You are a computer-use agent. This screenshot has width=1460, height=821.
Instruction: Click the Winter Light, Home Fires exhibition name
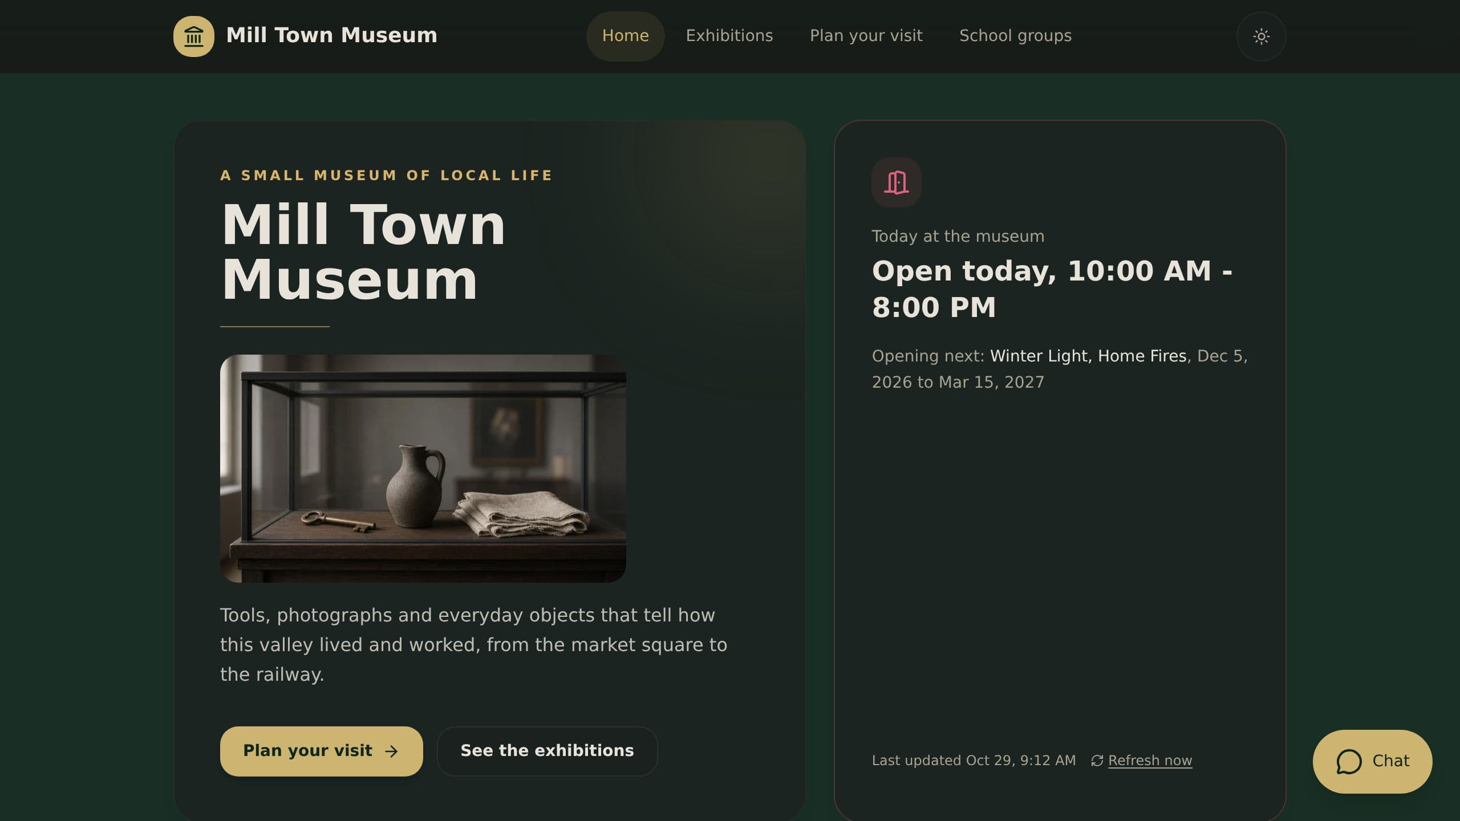[x=1088, y=356]
